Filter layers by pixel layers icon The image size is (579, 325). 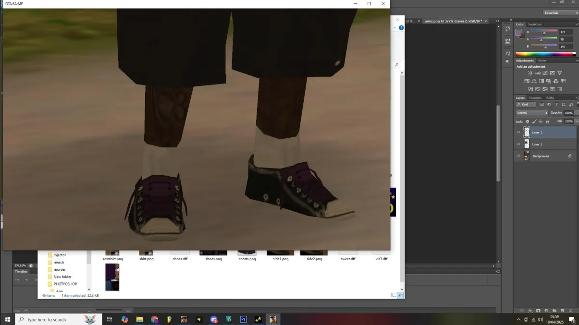click(x=542, y=104)
